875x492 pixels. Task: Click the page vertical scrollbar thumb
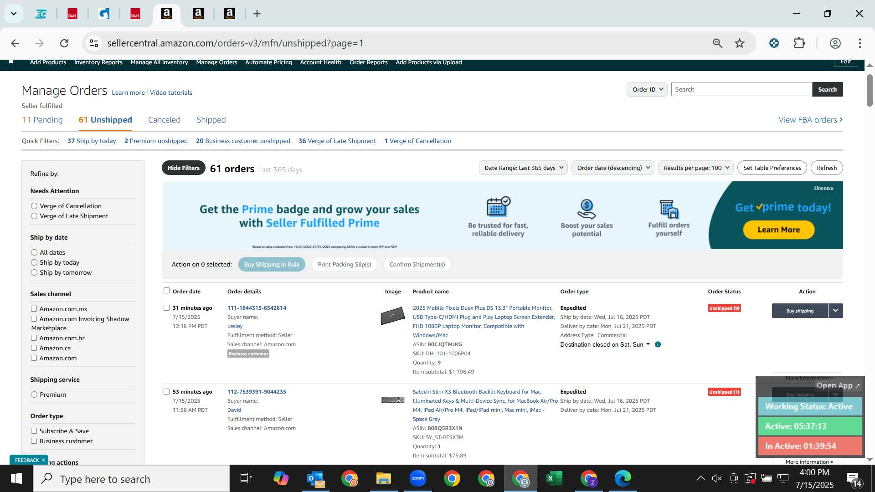[x=870, y=90]
